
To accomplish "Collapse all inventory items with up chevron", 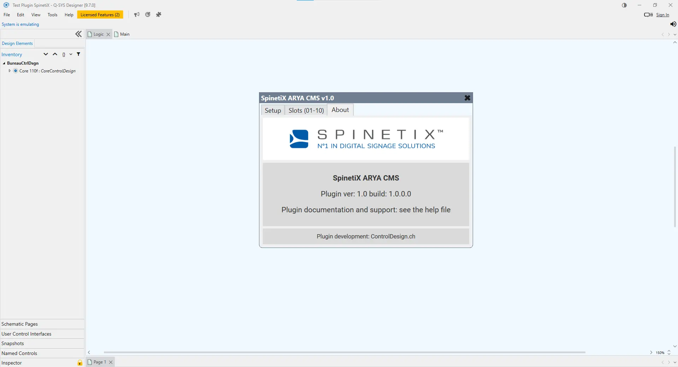I will 55,54.
